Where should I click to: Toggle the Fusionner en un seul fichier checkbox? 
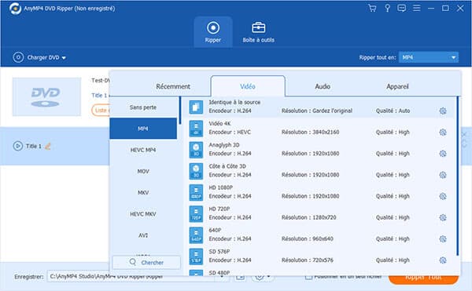click(308, 277)
